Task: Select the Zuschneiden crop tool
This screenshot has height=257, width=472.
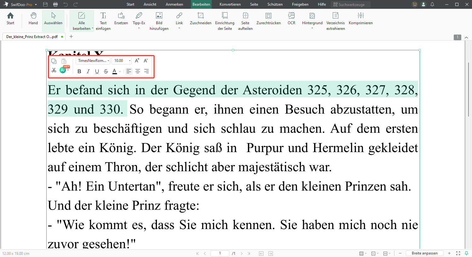Action: click(201, 19)
